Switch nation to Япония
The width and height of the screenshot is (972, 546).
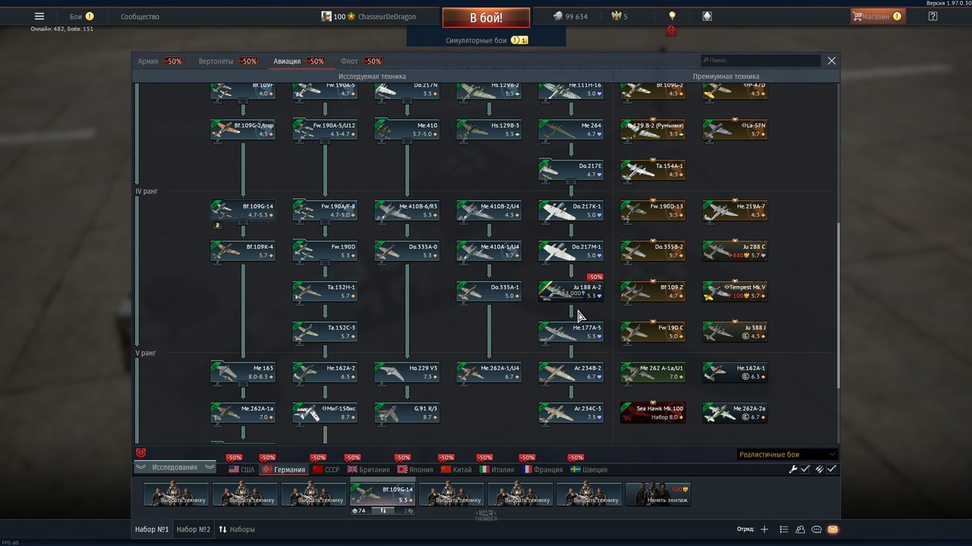[415, 469]
